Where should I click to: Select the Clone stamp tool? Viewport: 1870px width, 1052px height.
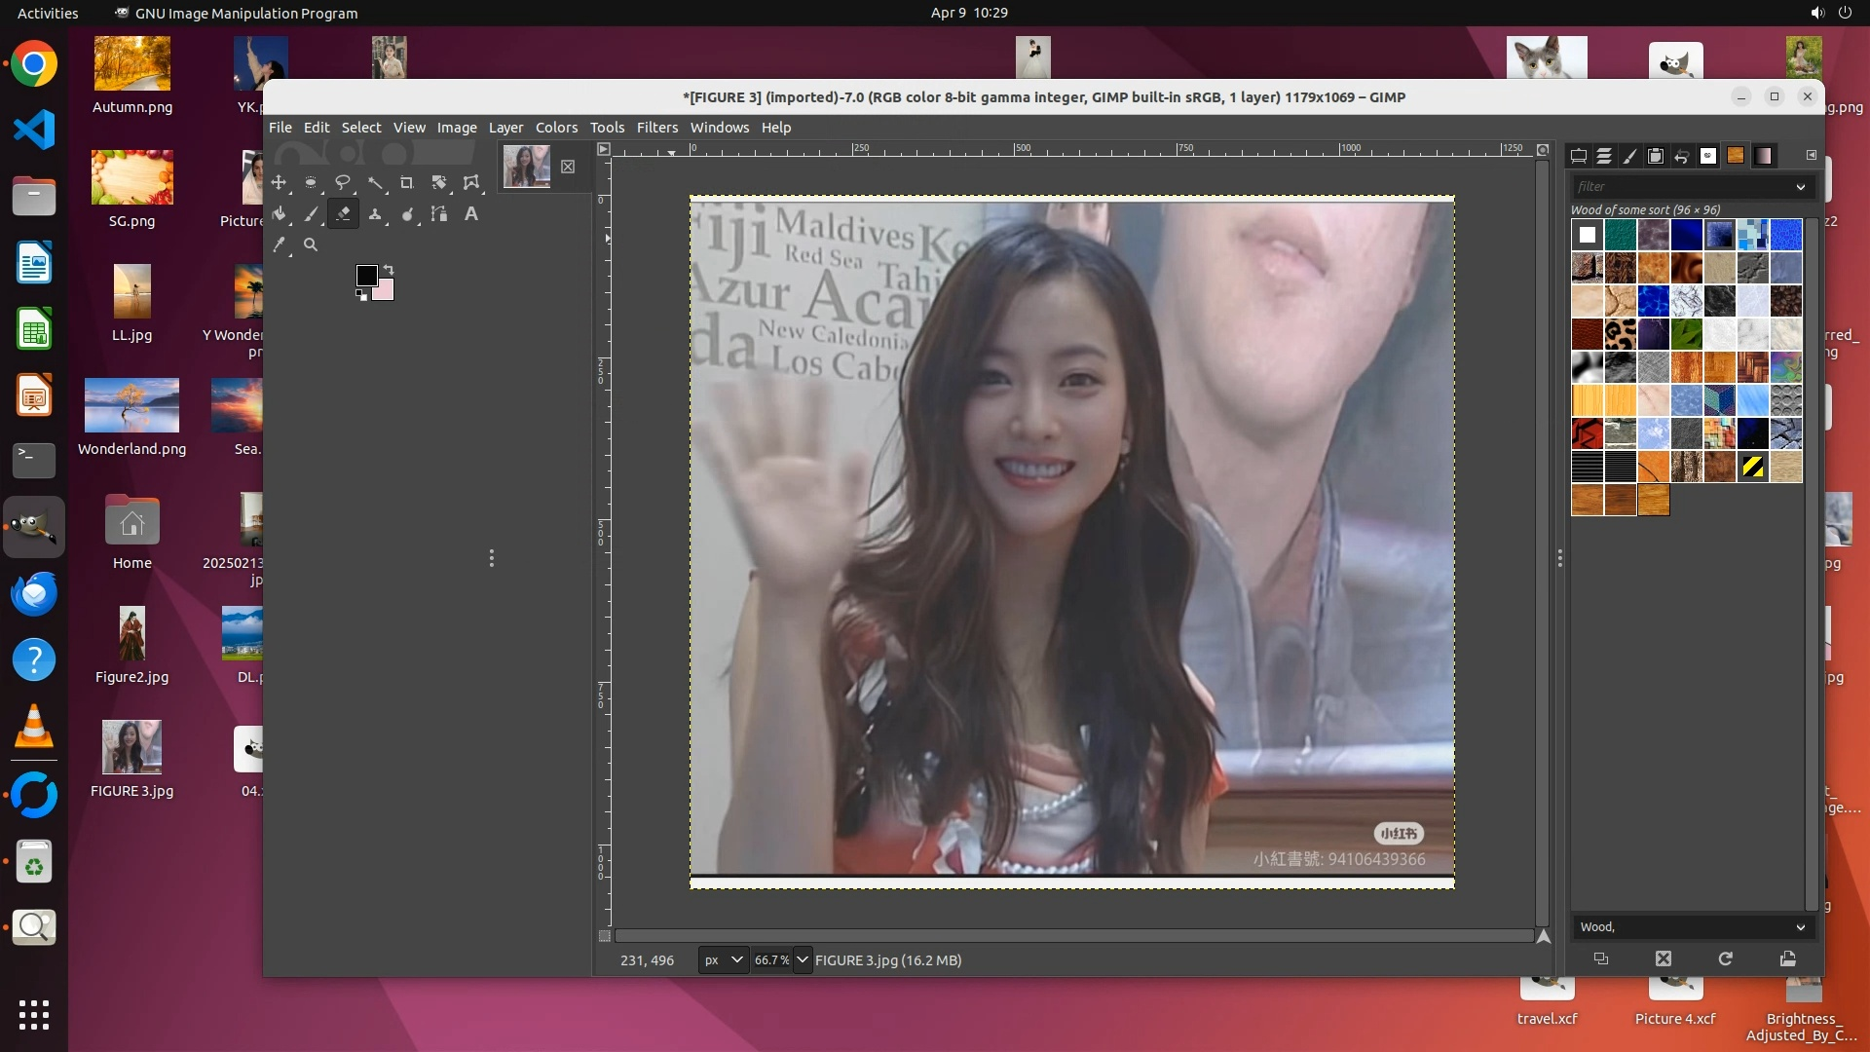375,214
